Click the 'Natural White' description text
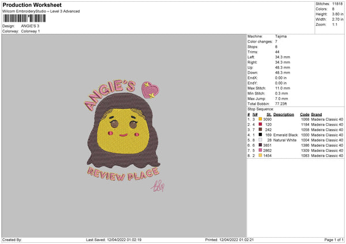The height and width of the screenshot is (244, 346). pos(285,140)
